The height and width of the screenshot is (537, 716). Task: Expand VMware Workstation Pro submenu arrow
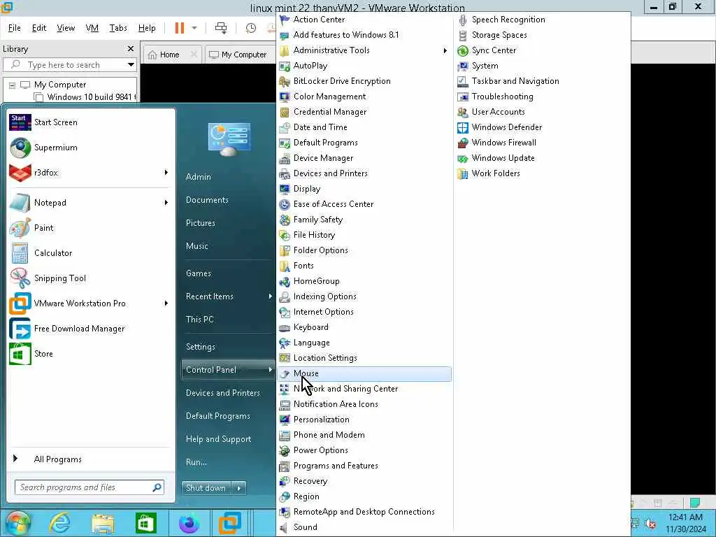click(x=166, y=303)
